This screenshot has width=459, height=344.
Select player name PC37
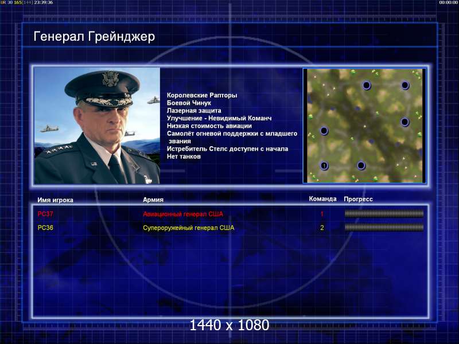click(45, 214)
